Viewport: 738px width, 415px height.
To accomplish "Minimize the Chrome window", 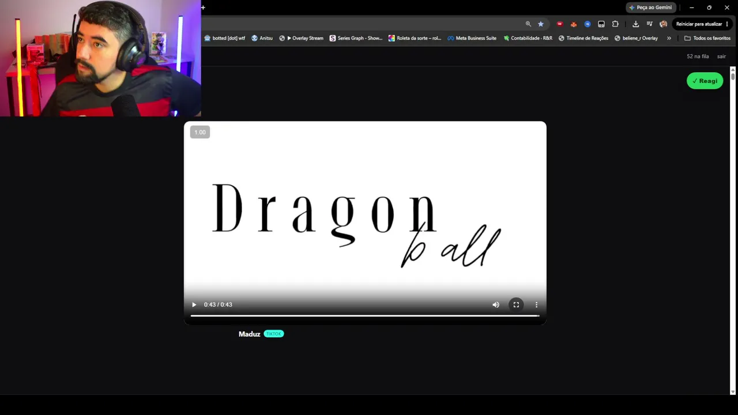I will (x=691, y=7).
